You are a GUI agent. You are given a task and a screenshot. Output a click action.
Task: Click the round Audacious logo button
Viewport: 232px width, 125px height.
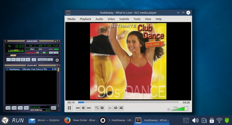tap(57, 60)
